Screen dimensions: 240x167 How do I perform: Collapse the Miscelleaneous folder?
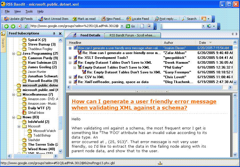(x=14, y=95)
